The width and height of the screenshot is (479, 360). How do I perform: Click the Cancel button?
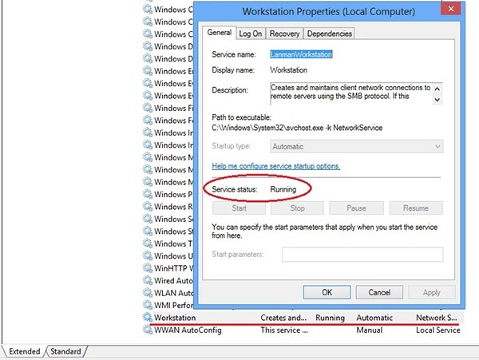378,292
